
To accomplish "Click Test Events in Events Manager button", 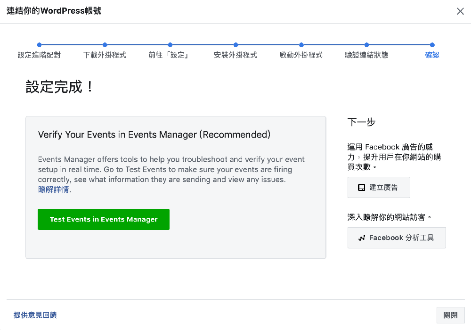I will 104,219.
